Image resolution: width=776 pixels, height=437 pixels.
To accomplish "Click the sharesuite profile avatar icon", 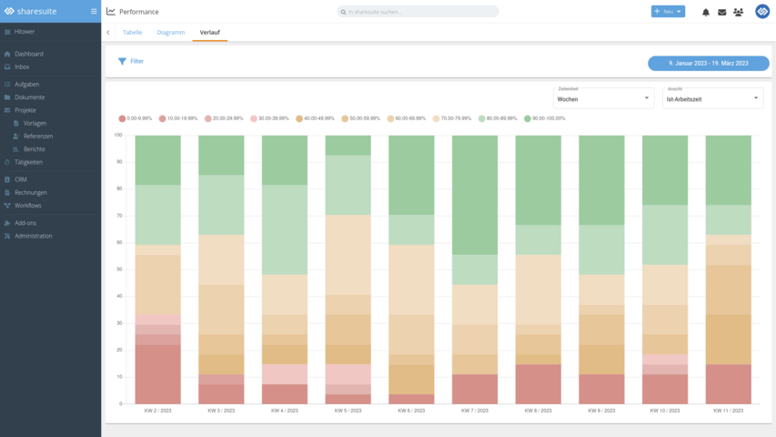I will 762,12.
